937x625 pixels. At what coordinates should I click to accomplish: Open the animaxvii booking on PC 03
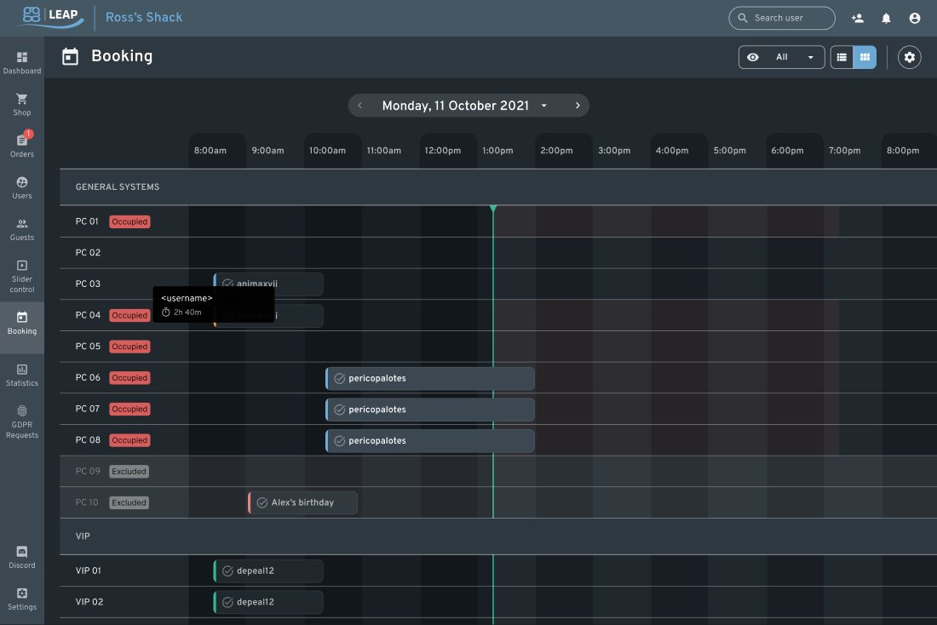pyautogui.click(x=268, y=284)
